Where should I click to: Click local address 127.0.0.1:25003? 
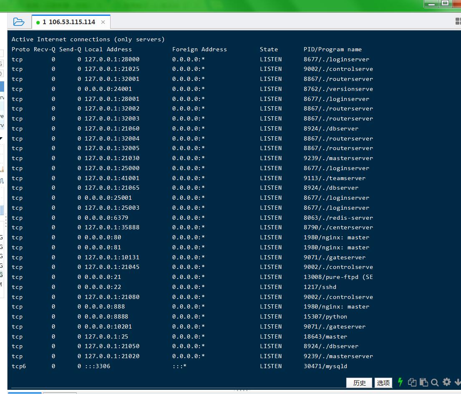(x=112, y=208)
